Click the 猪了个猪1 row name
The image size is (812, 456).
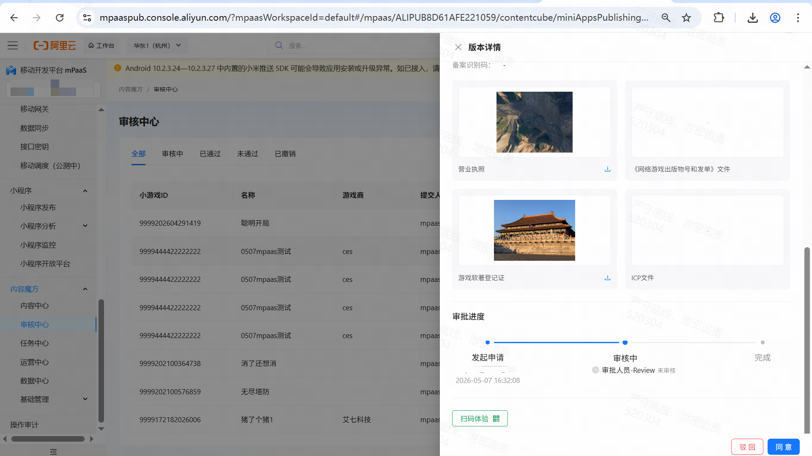point(257,420)
